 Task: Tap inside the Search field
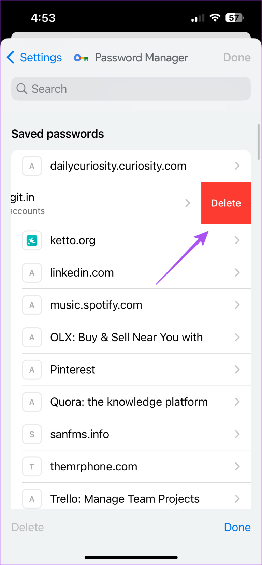tap(131, 89)
